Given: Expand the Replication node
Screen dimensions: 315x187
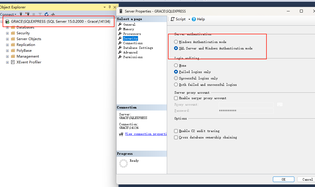Looking at the screenshot, I should (8, 45).
